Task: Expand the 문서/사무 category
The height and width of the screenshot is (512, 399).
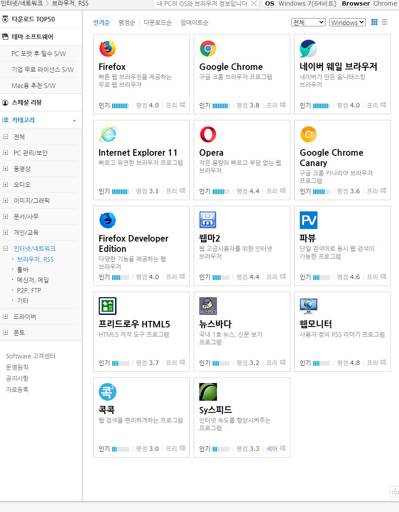Action: [x=5, y=216]
